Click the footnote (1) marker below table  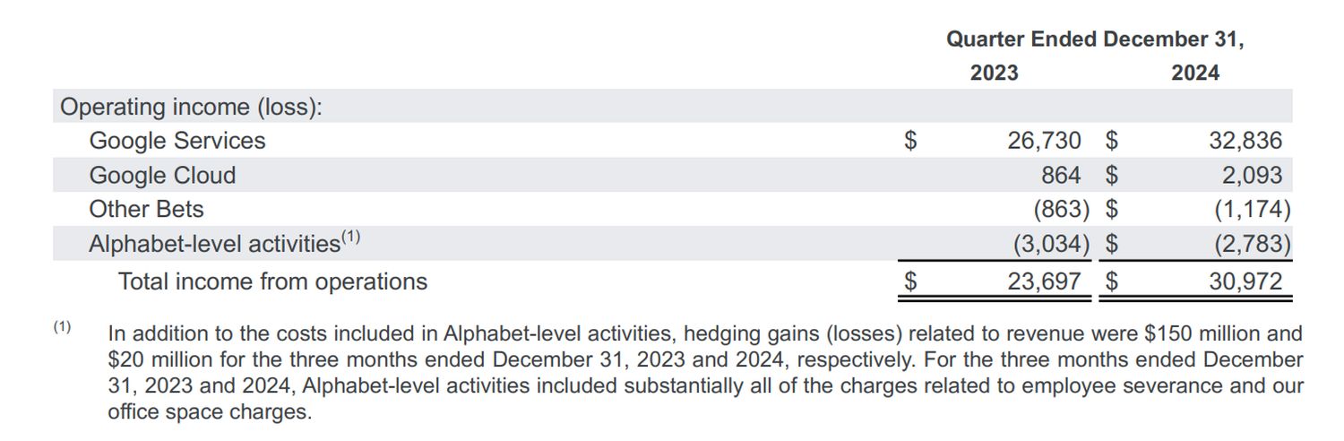point(61,327)
